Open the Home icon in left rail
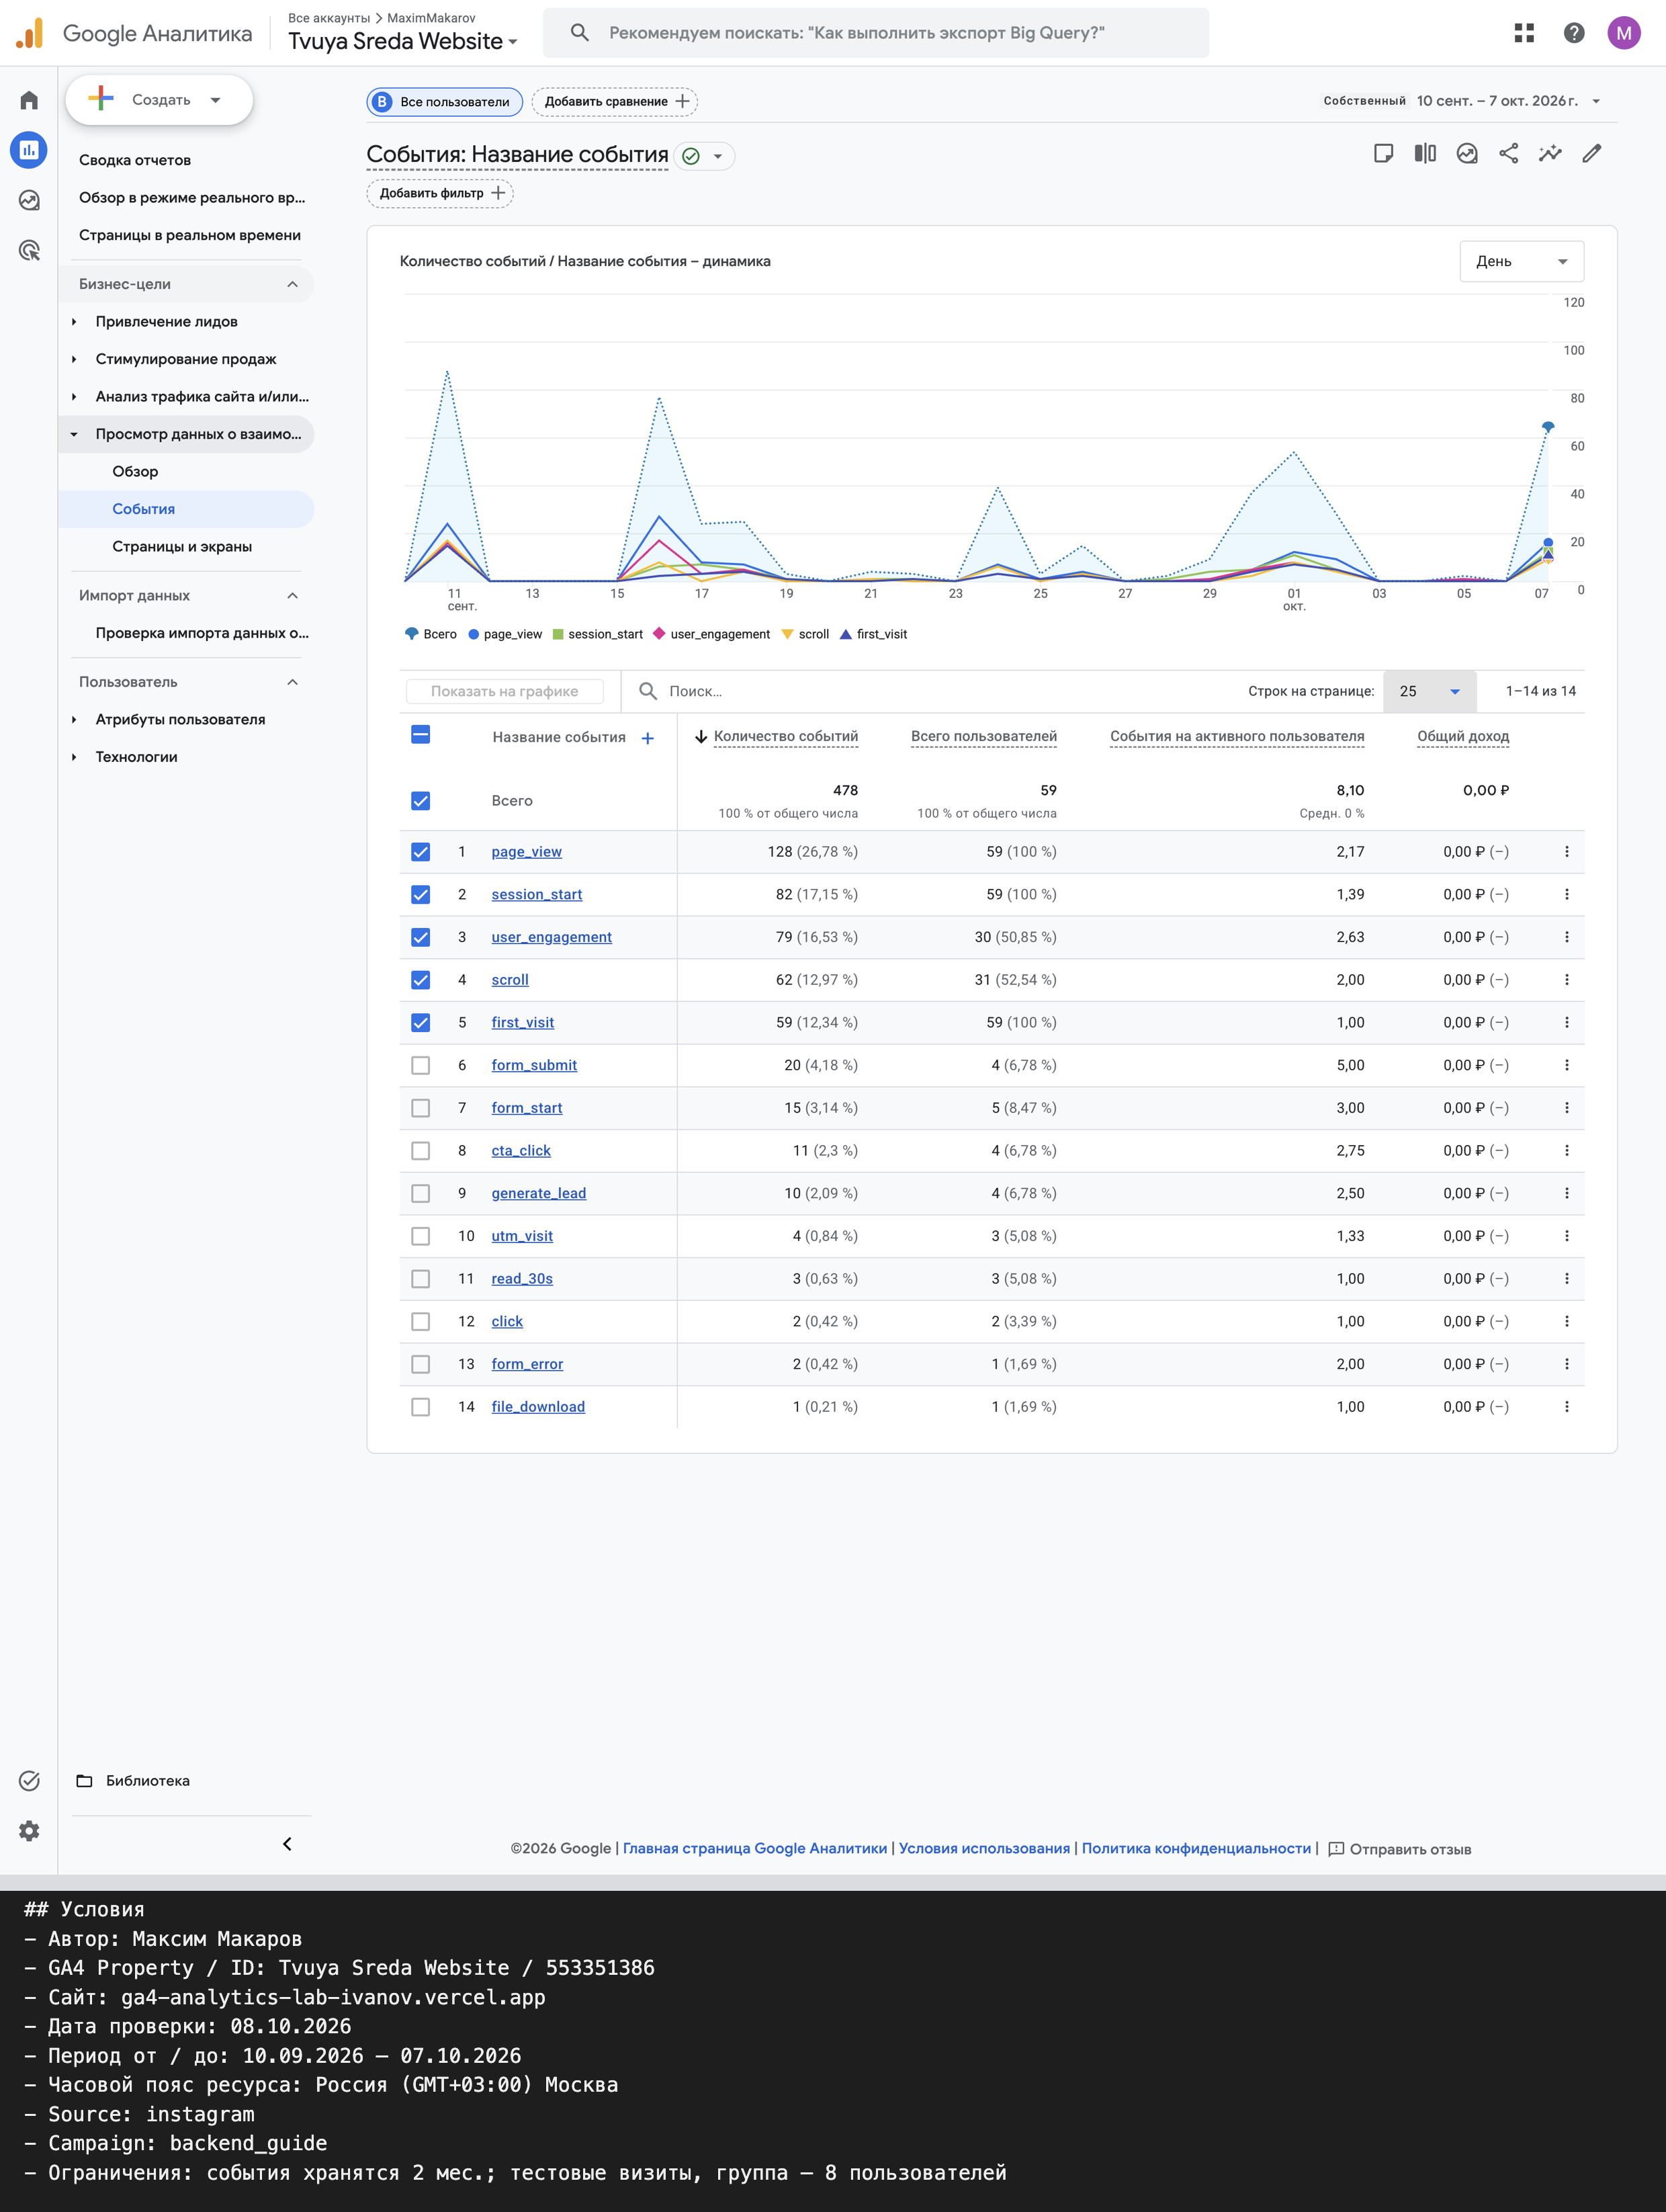 pos(29,100)
